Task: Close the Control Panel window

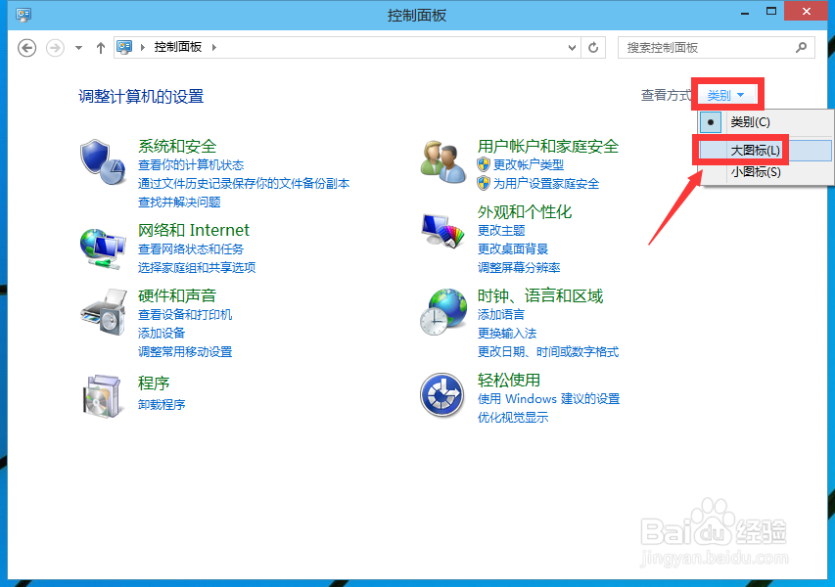Action: pos(807,11)
